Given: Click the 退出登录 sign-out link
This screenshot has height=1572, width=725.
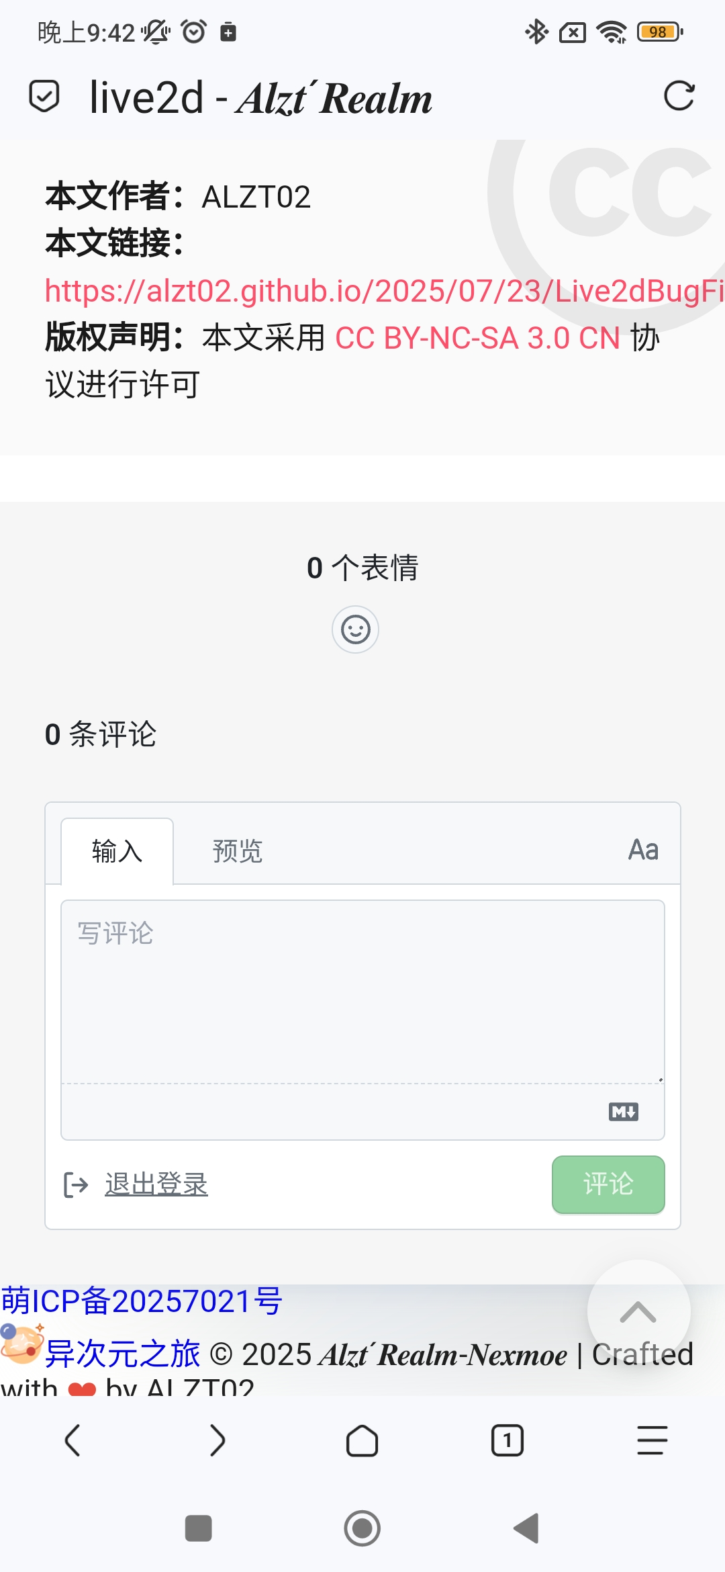Looking at the screenshot, I should point(156,1184).
